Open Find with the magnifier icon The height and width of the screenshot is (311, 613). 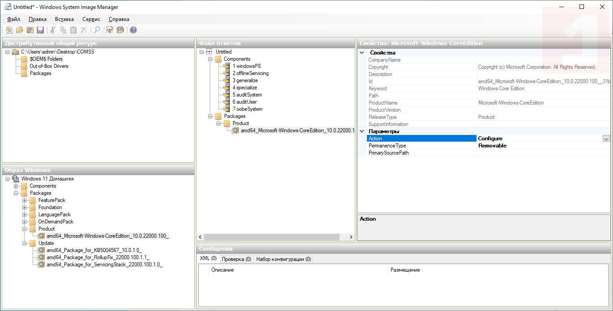click(x=96, y=30)
